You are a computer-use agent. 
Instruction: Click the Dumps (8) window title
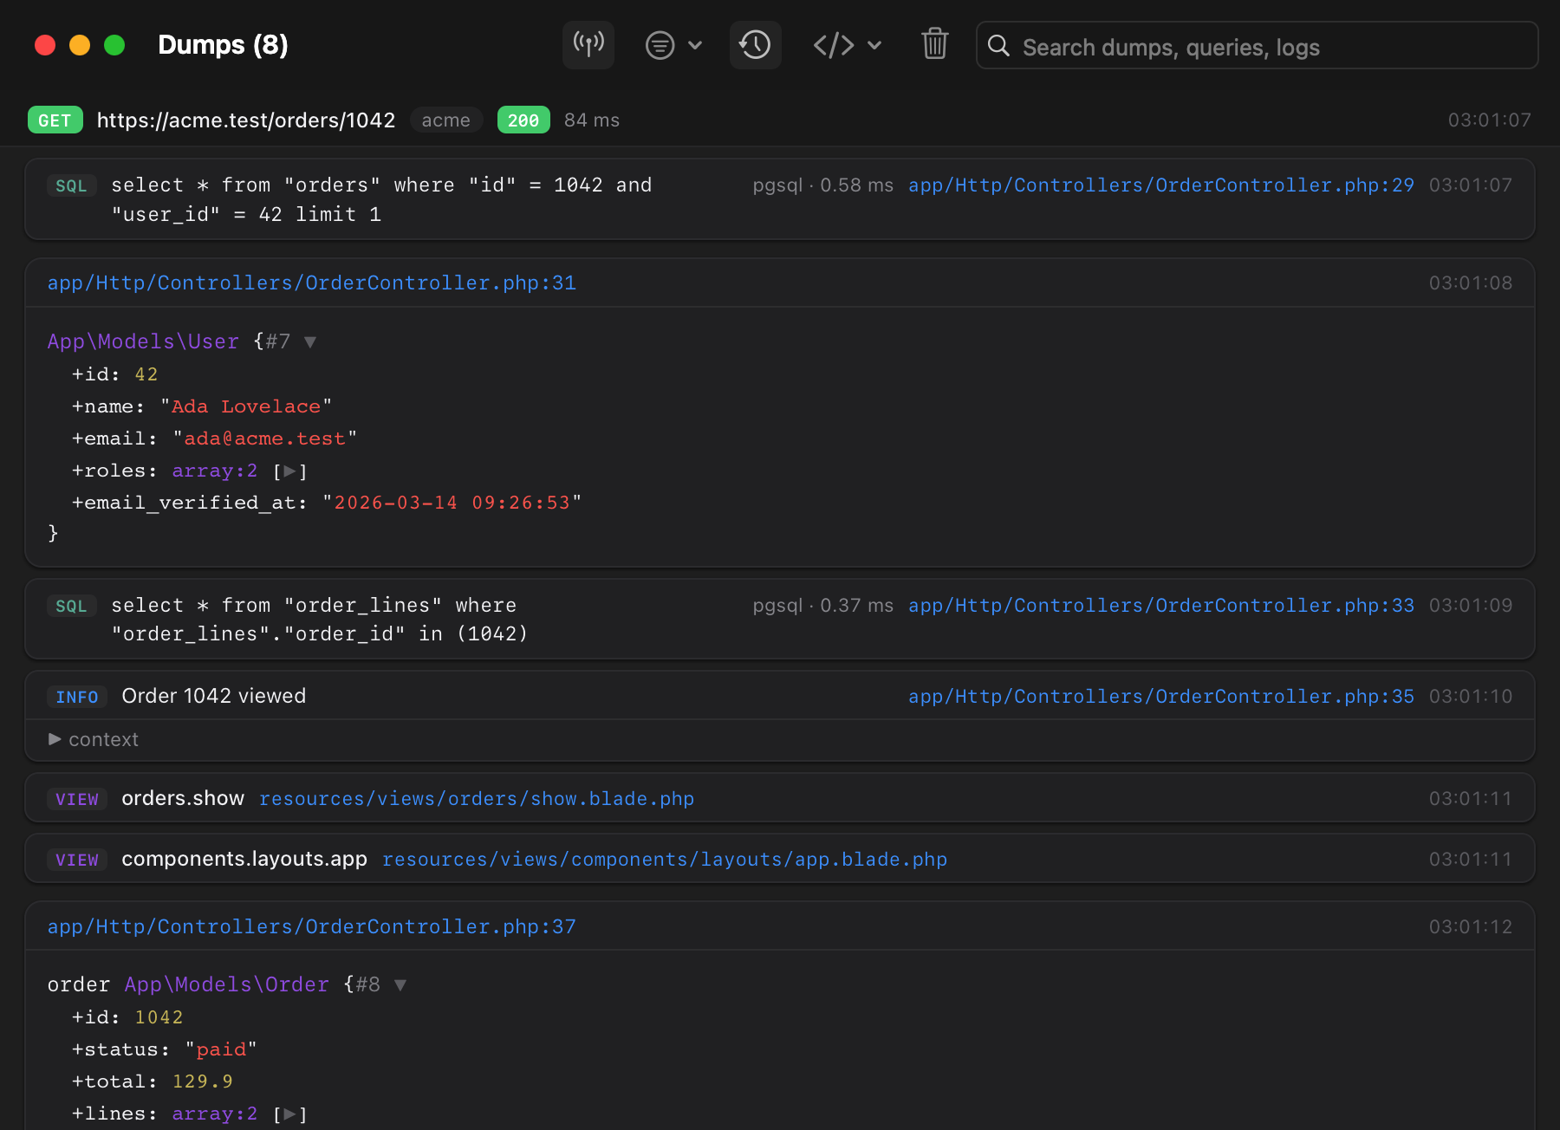click(224, 45)
